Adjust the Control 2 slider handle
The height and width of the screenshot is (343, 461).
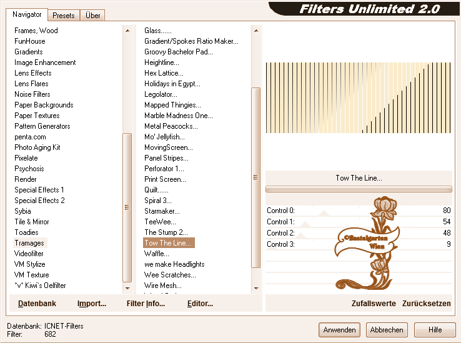301,236
